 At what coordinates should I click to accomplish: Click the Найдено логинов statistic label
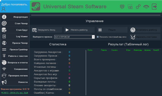click(x=46, y=63)
